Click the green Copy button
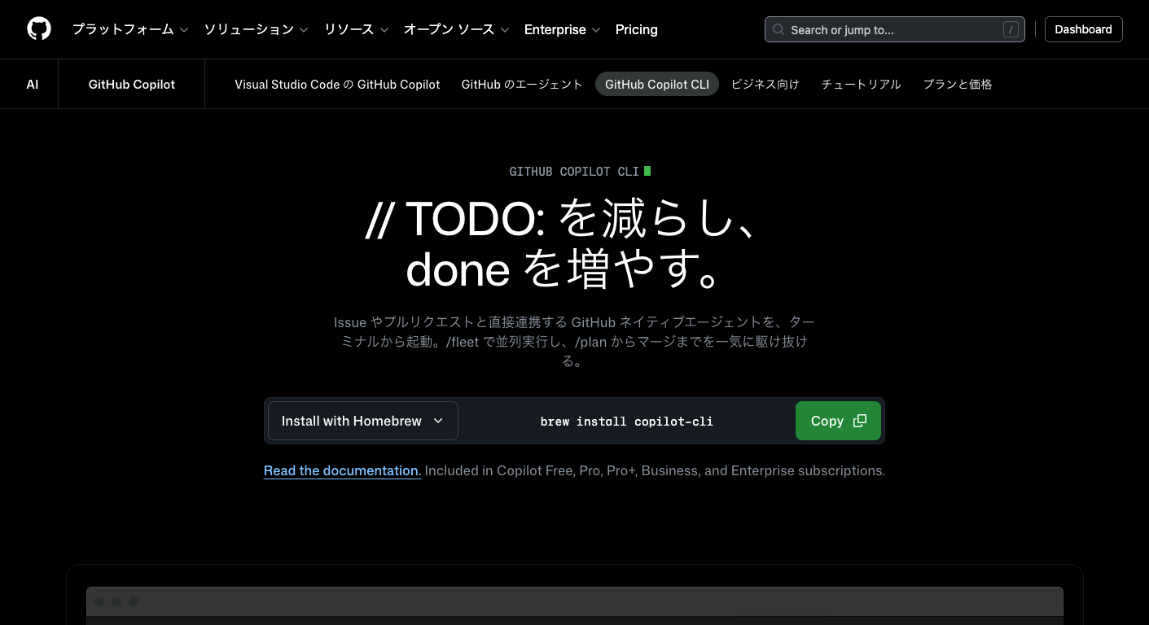The image size is (1149, 625). pyautogui.click(x=838, y=421)
